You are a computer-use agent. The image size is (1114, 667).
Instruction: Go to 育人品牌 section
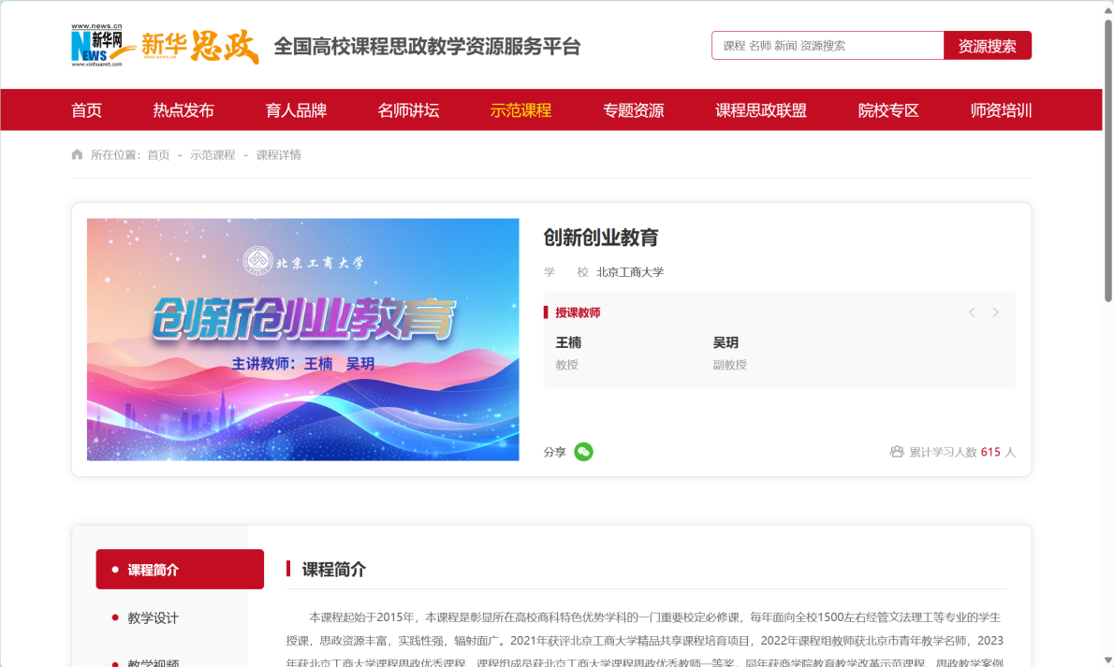[296, 110]
